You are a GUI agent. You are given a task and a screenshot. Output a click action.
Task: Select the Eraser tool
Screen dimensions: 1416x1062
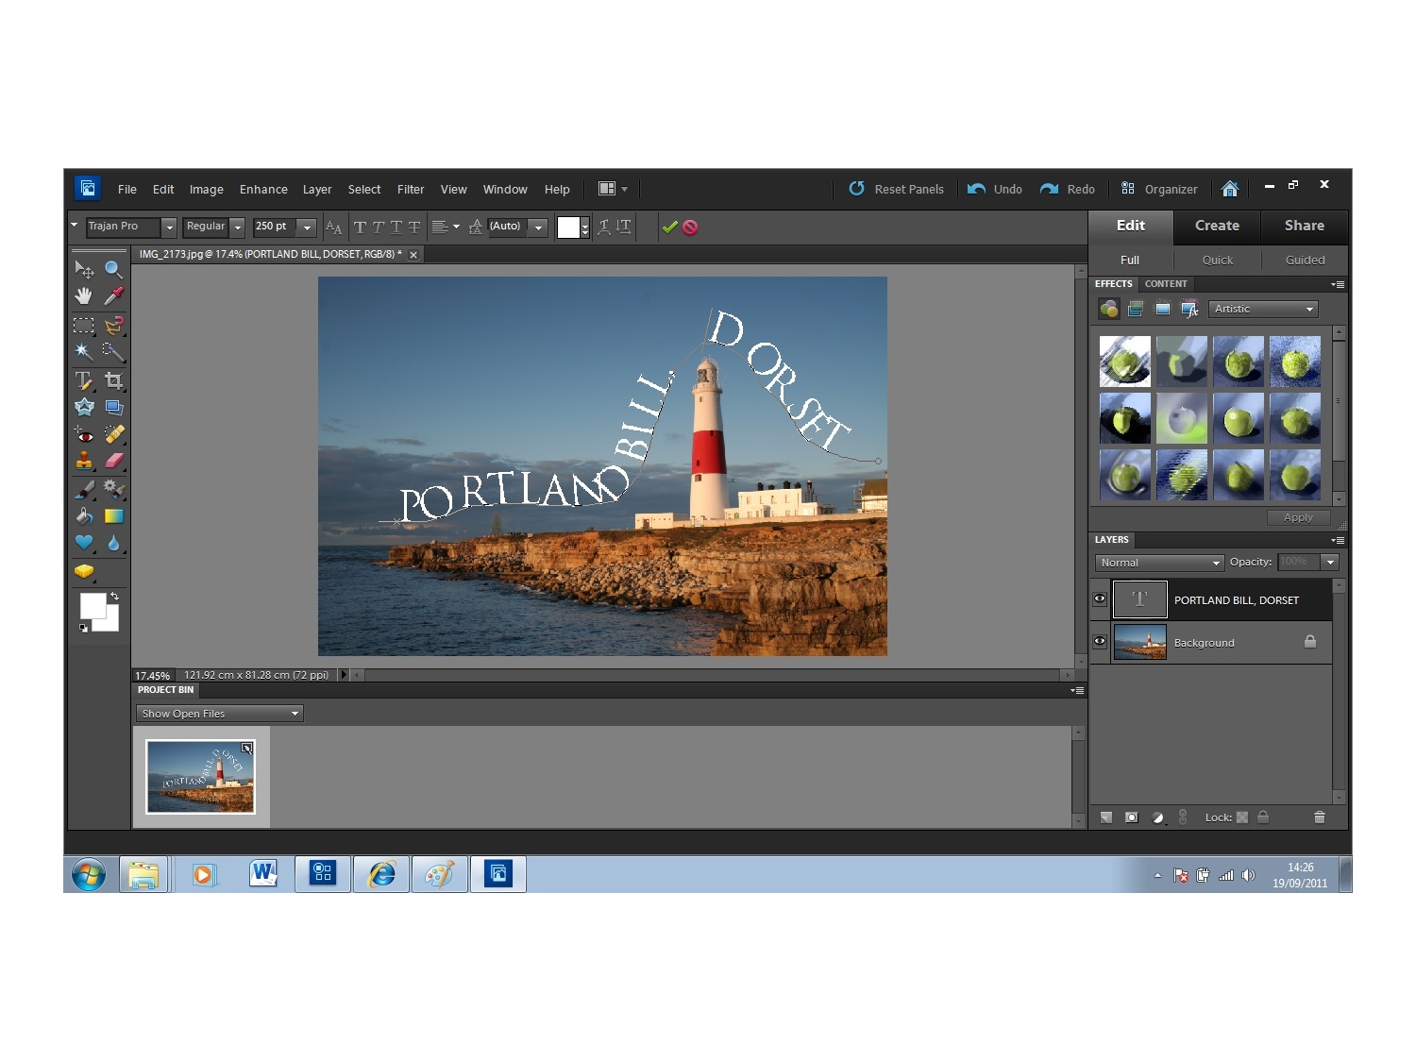[113, 461]
